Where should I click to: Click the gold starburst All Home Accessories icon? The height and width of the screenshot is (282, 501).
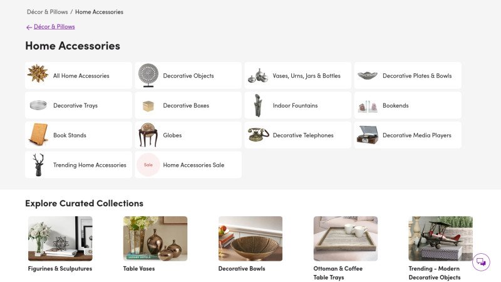pos(38,75)
